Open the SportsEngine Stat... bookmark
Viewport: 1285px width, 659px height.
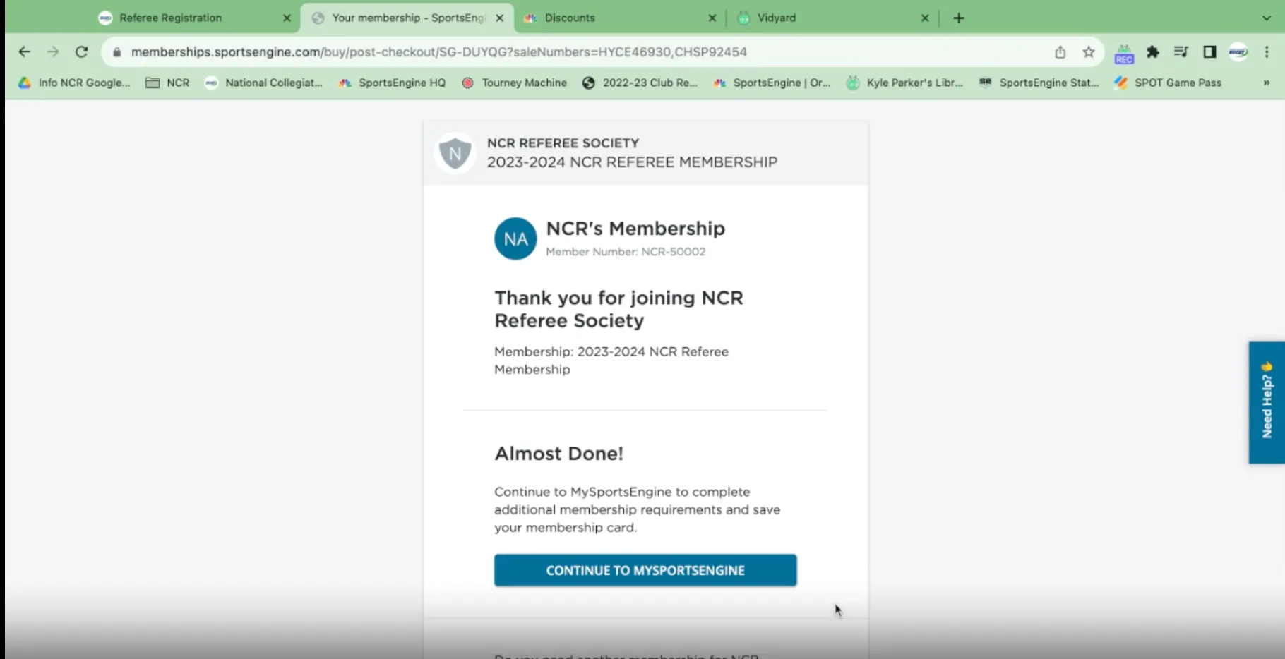tap(1039, 83)
